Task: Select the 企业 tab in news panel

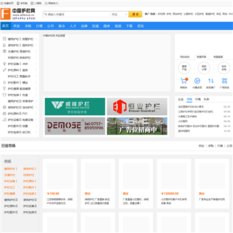Action: coord(181,100)
